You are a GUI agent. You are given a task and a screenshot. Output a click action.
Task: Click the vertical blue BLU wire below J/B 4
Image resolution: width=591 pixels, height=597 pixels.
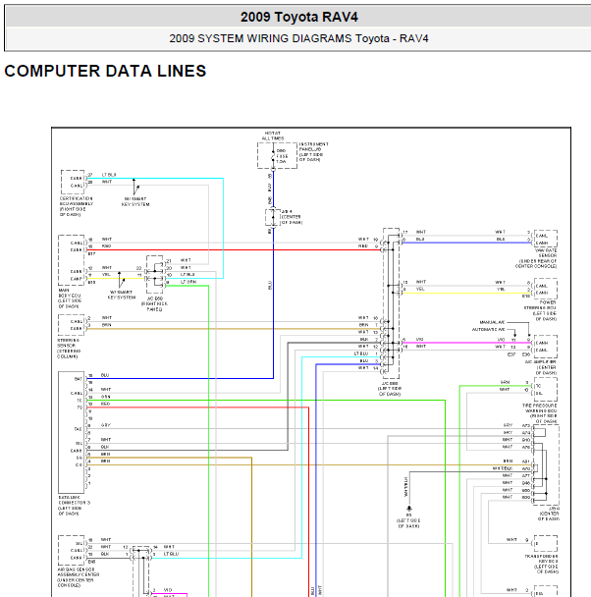click(273, 304)
